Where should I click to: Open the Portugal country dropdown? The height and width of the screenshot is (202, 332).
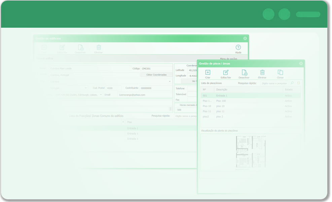tap(86, 88)
